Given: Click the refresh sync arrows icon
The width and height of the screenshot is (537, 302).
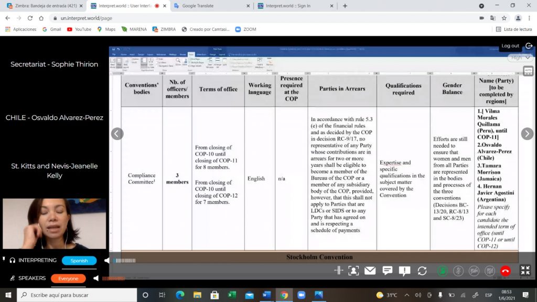Looking at the screenshot, I should (422, 271).
